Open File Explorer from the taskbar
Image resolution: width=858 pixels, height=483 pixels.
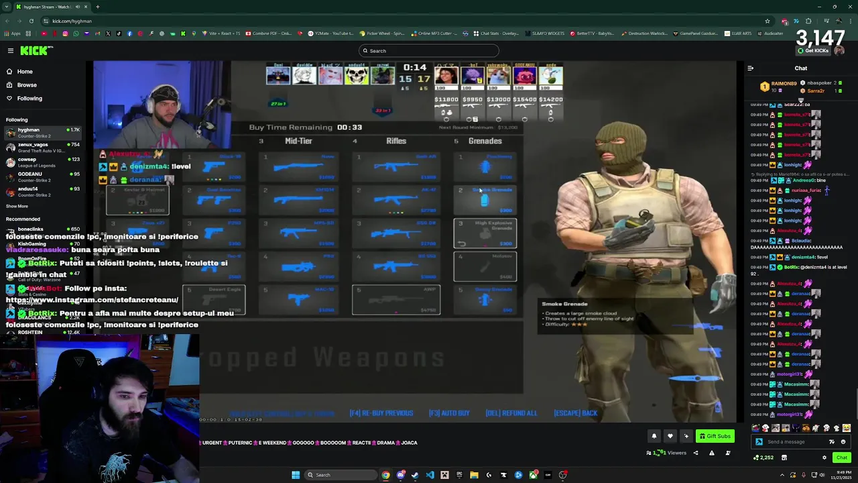(x=474, y=475)
